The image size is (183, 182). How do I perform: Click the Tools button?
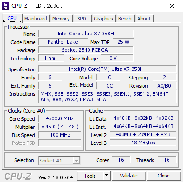click(x=90, y=176)
